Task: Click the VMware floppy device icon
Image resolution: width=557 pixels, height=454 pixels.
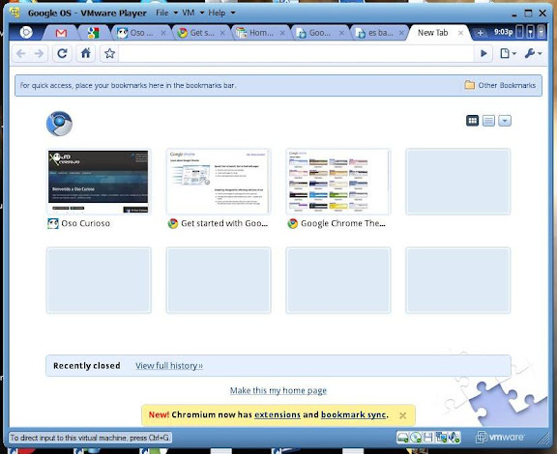Action: [428, 438]
